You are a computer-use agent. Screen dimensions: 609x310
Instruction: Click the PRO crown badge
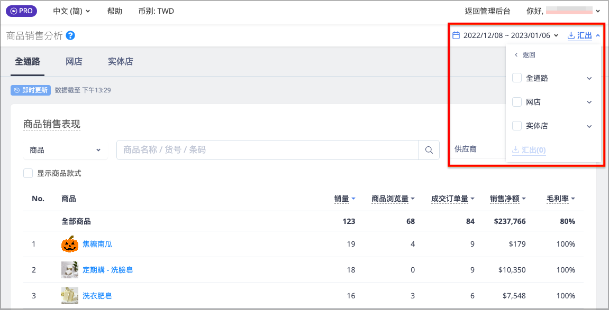[x=21, y=11]
